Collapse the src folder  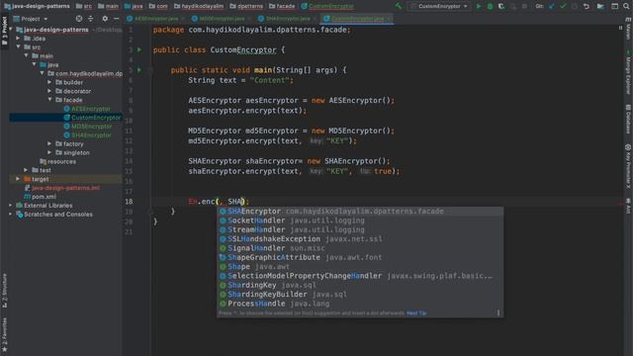[x=18, y=47]
